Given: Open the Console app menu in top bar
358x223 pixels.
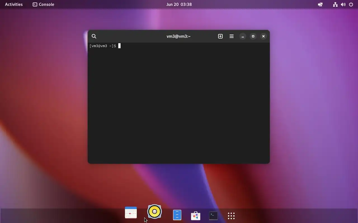Looking at the screenshot, I should tap(43, 4).
